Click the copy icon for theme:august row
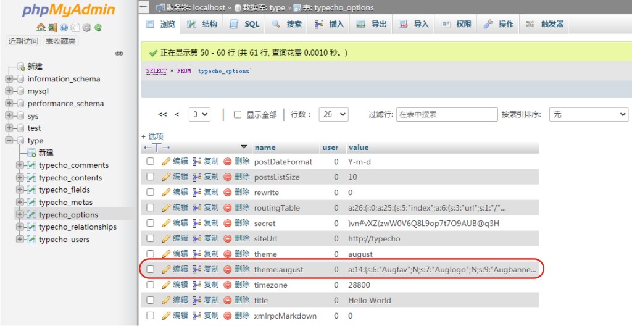The image size is (632, 326). point(197,270)
